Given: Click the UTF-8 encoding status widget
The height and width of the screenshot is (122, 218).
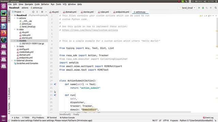Looking at the screenshot, I should pyautogui.click(x=166, y=121).
